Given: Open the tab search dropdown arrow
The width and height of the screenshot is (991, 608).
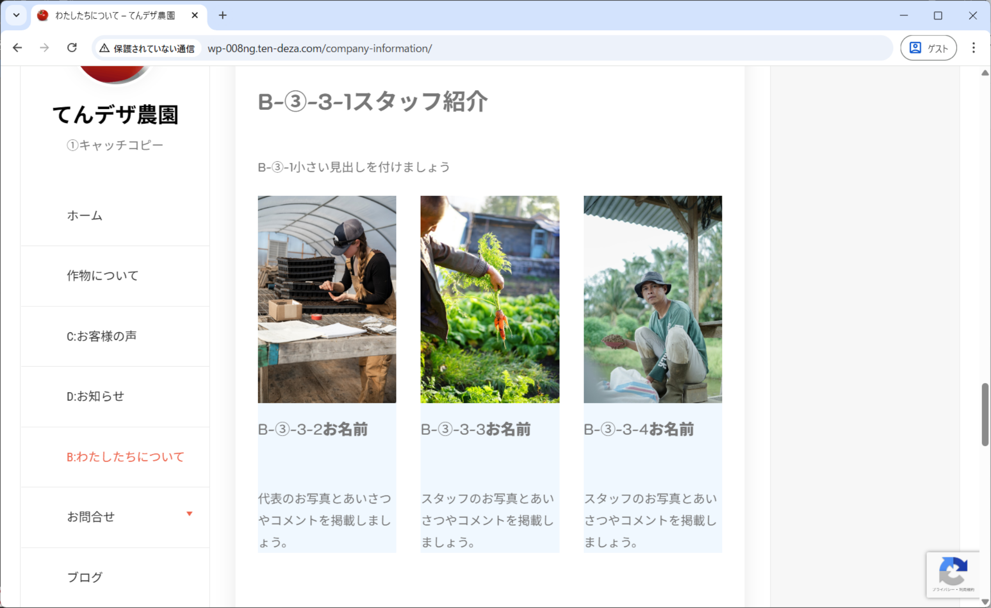Looking at the screenshot, I should (16, 15).
